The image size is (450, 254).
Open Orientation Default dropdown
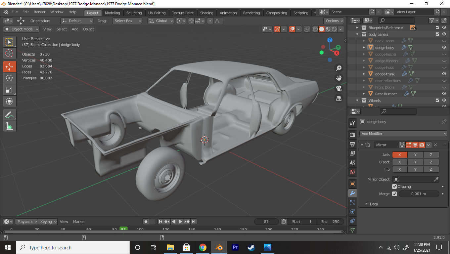pos(76,21)
